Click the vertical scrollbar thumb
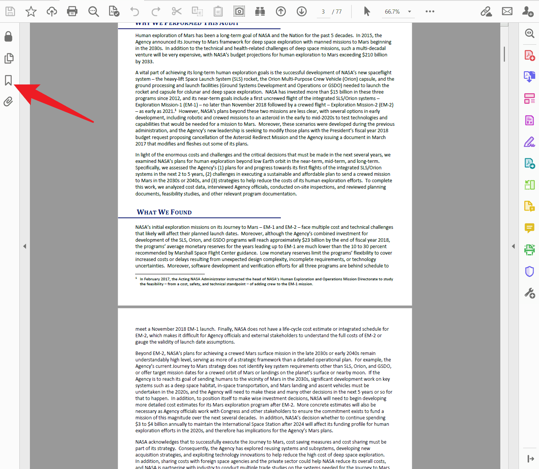The height and width of the screenshot is (469, 539). (x=504, y=54)
